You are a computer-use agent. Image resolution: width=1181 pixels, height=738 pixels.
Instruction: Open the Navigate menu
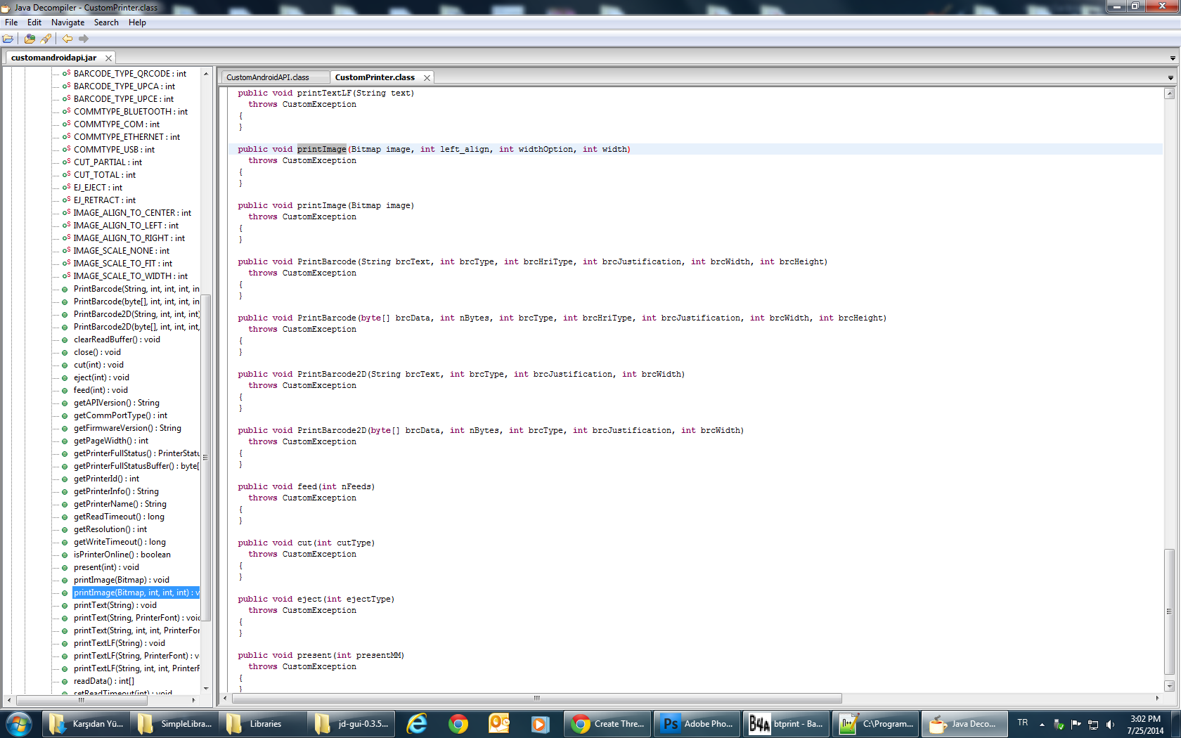[67, 22]
